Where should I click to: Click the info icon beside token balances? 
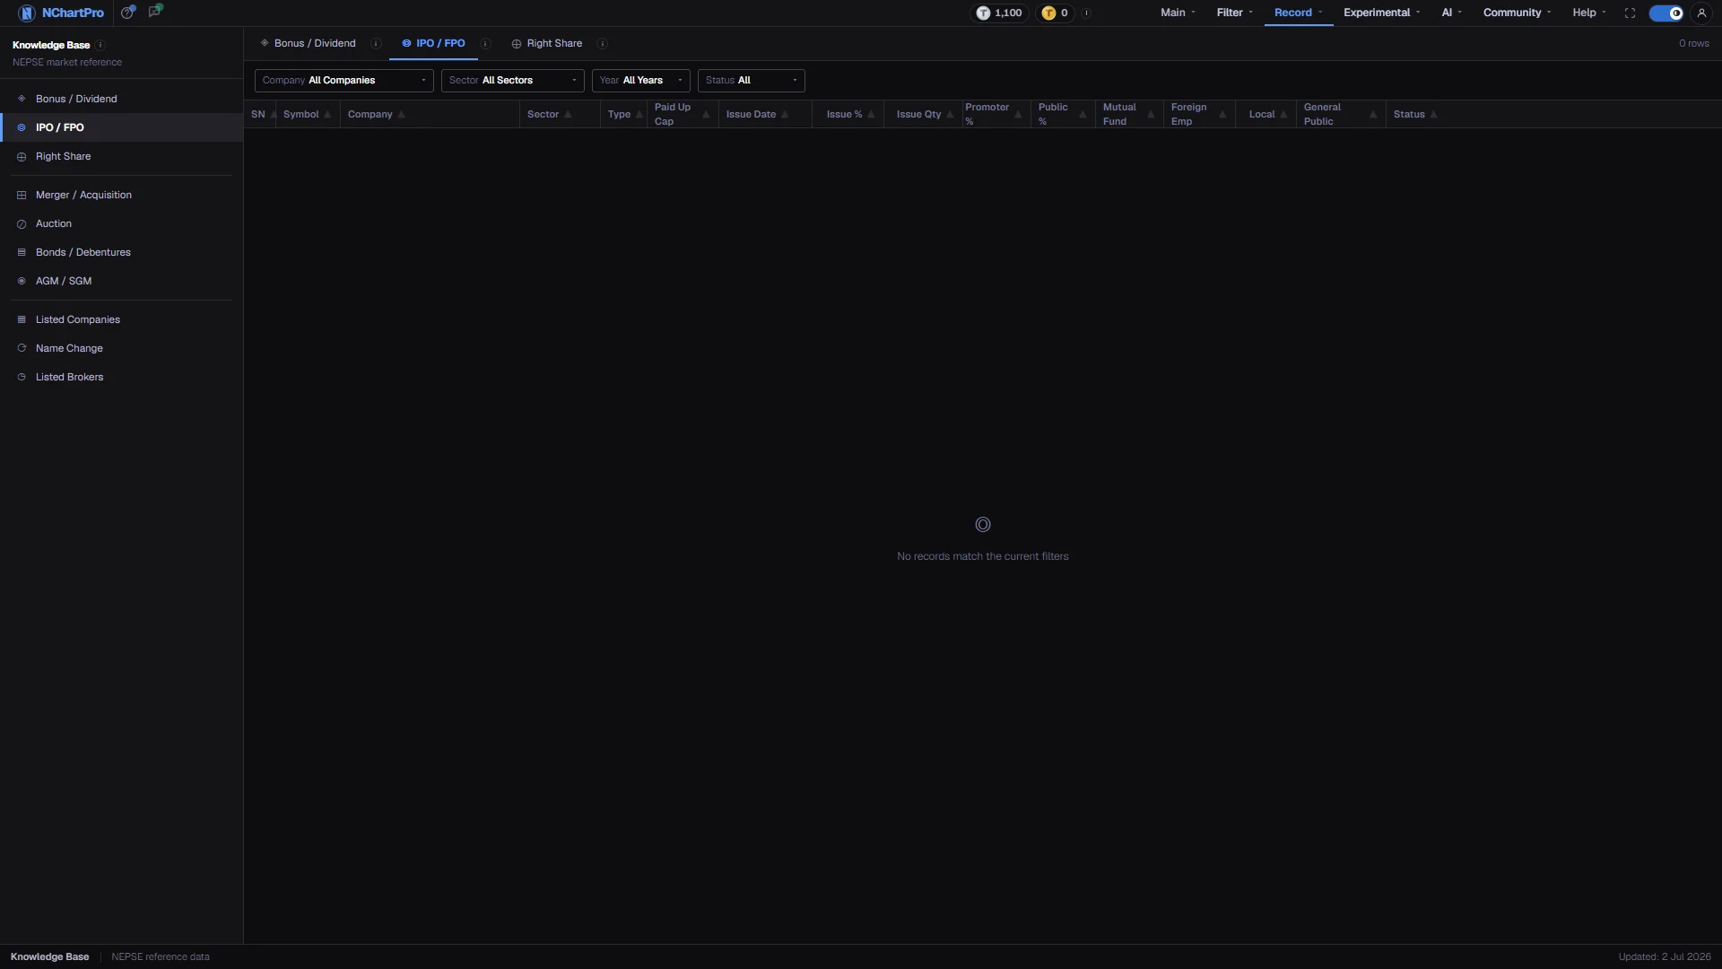tap(1086, 13)
